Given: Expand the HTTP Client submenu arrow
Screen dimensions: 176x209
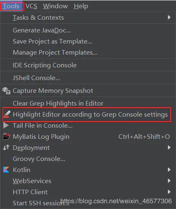Looking at the screenshot, I should pyautogui.click(x=169, y=192).
